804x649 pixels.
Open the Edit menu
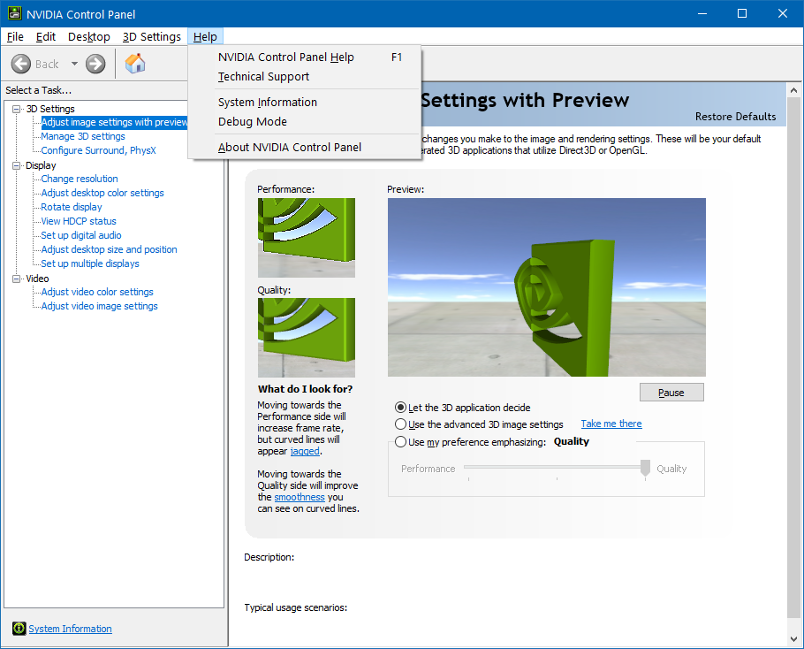pyautogui.click(x=46, y=37)
